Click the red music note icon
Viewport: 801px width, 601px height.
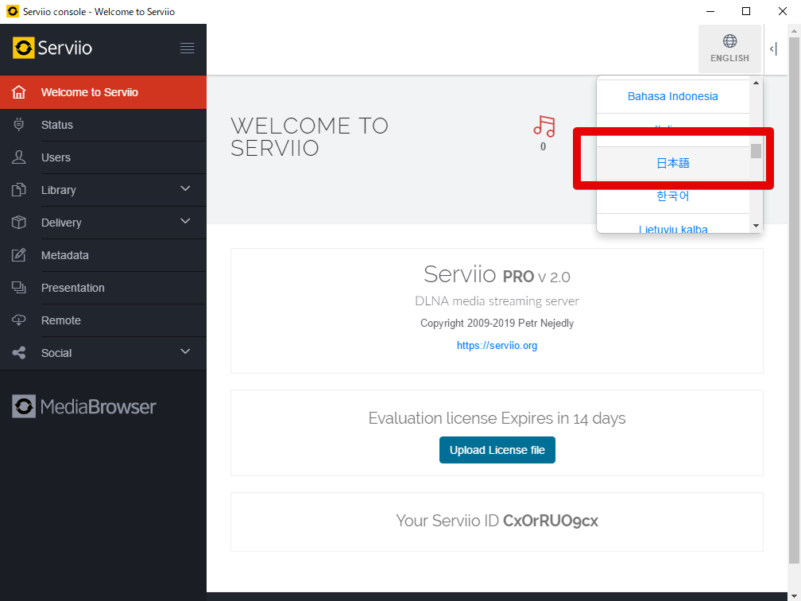pyautogui.click(x=544, y=126)
